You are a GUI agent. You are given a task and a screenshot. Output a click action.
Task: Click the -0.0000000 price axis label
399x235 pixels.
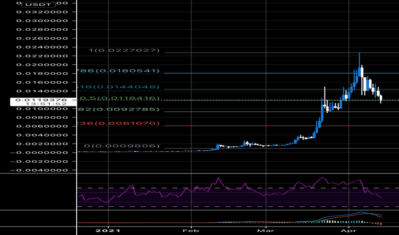[x=39, y=153]
